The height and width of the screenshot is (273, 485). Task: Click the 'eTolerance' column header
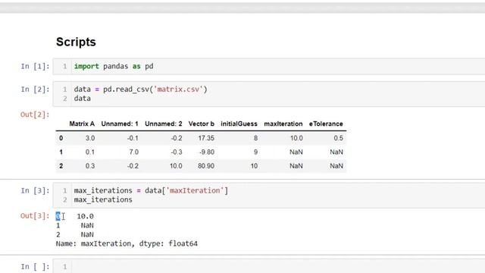(326, 124)
